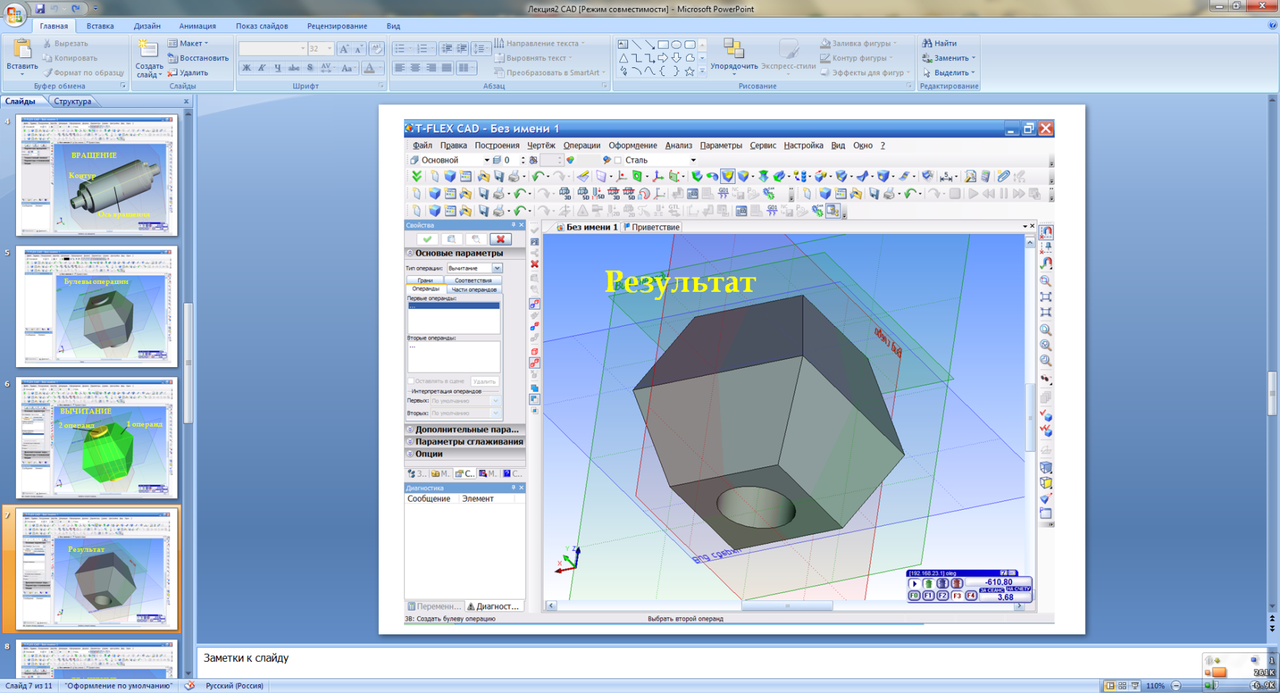This screenshot has height=693, width=1280.
Task: Select the star shape in shapes gallery
Action: 689,72
